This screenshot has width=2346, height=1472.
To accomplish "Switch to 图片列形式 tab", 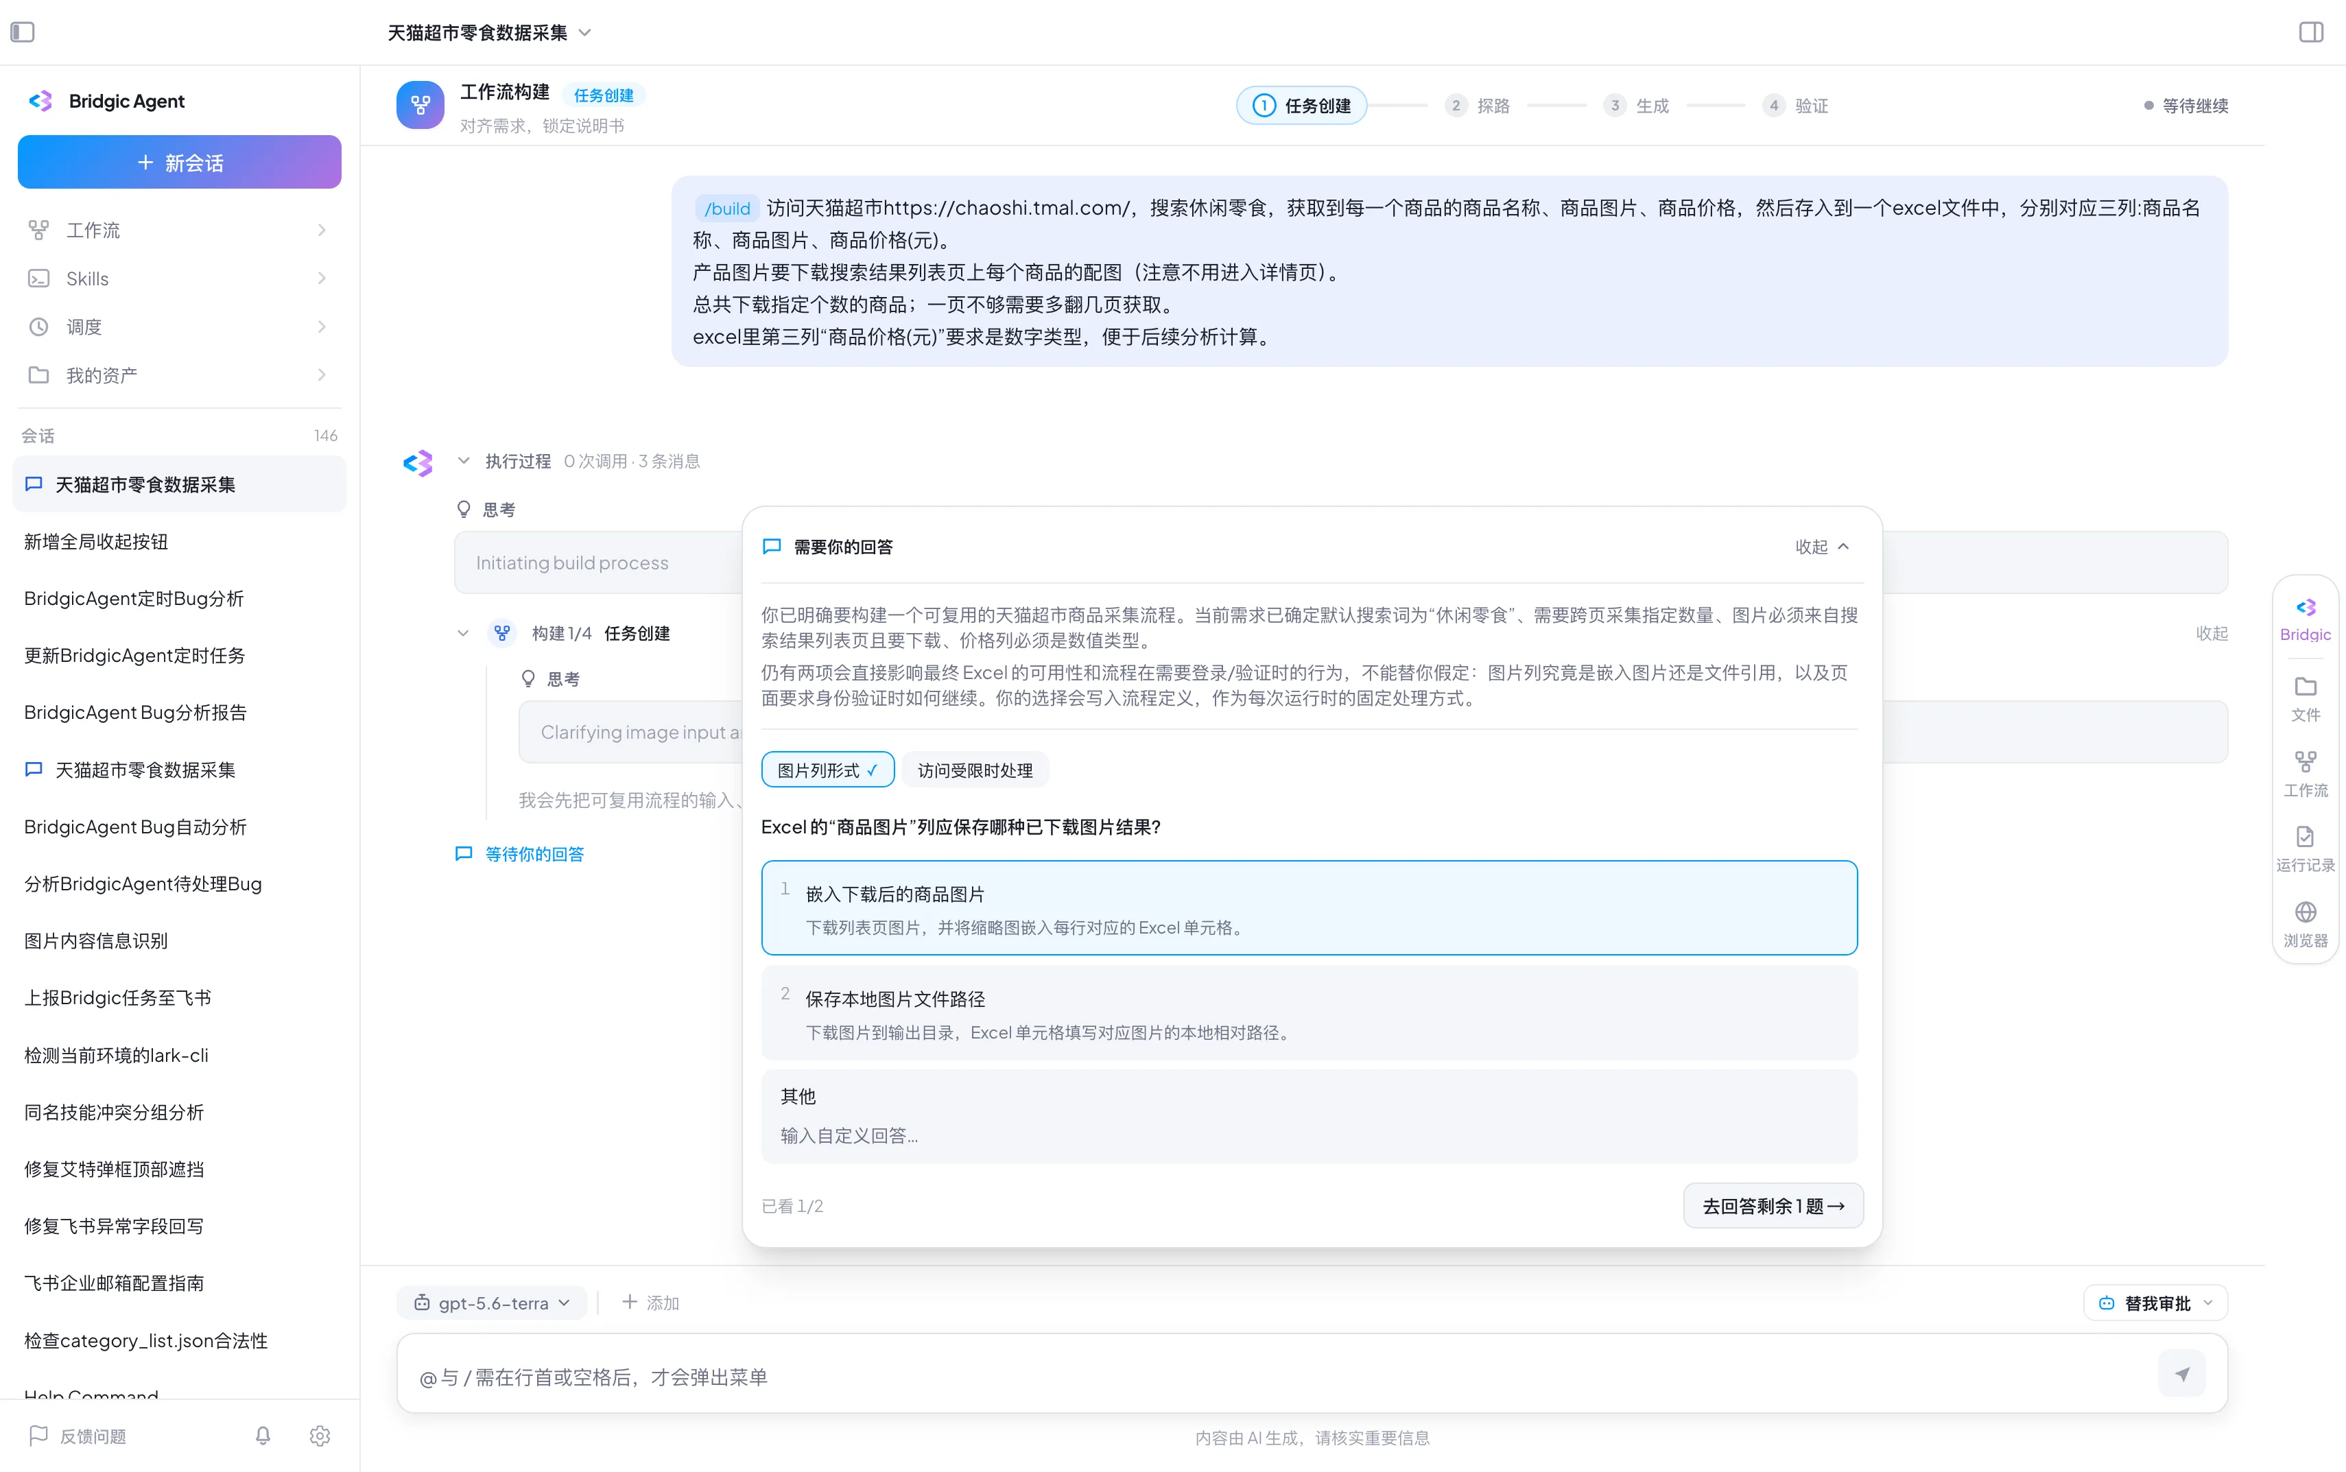I will click(x=827, y=770).
